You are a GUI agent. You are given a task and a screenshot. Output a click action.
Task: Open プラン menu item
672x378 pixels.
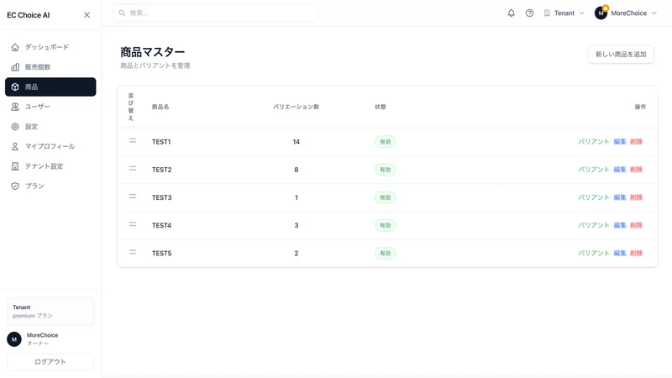(50, 186)
